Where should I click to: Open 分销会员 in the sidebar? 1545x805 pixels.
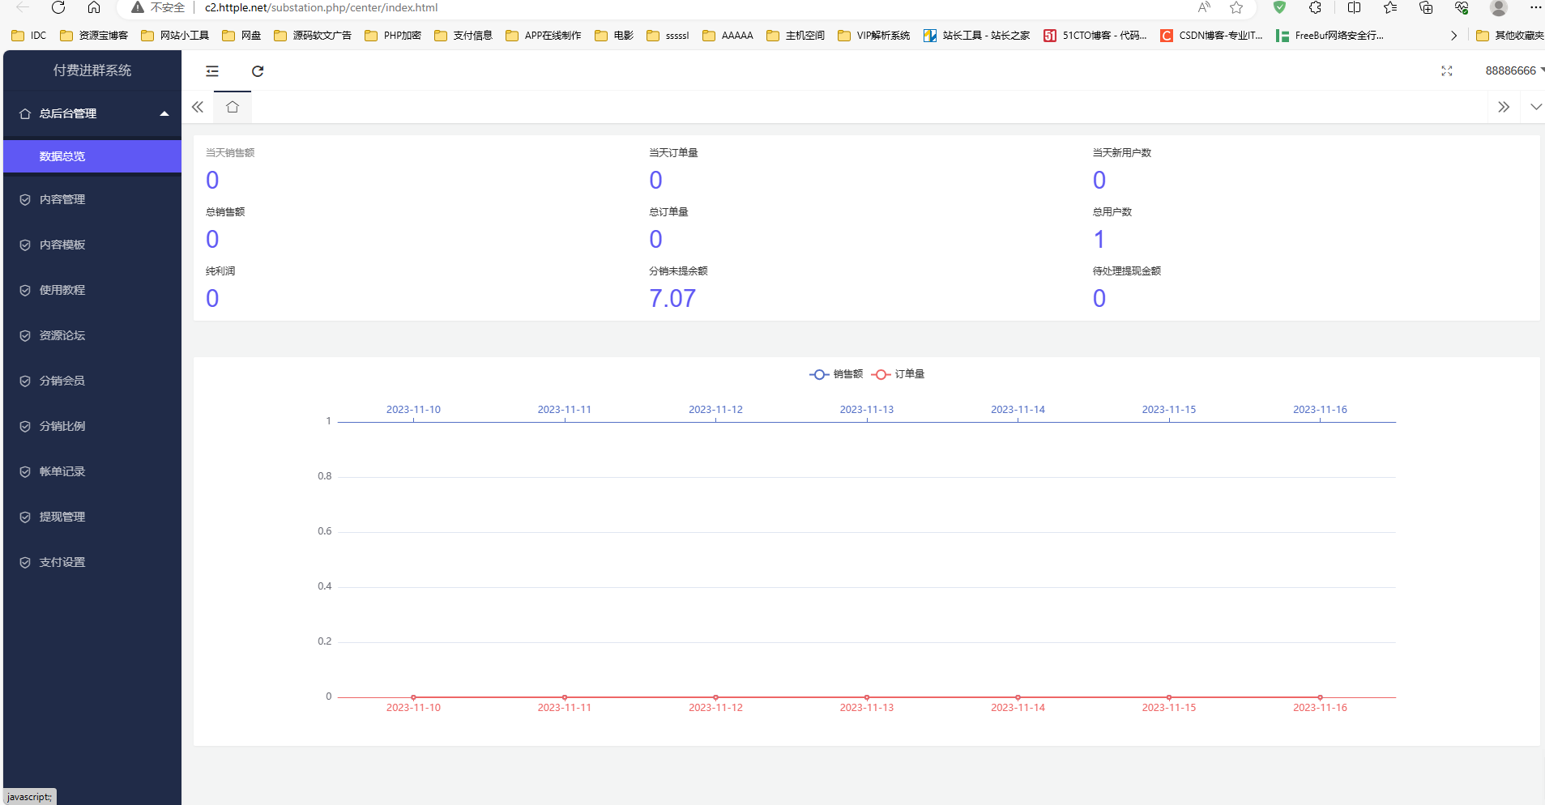(x=92, y=381)
